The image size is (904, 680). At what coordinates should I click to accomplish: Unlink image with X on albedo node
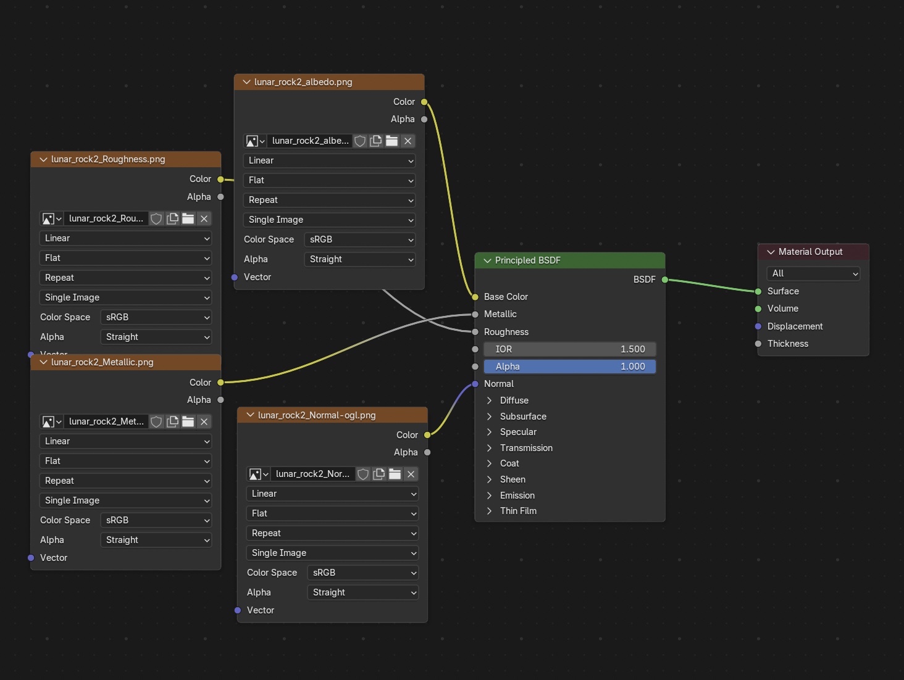pos(408,141)
